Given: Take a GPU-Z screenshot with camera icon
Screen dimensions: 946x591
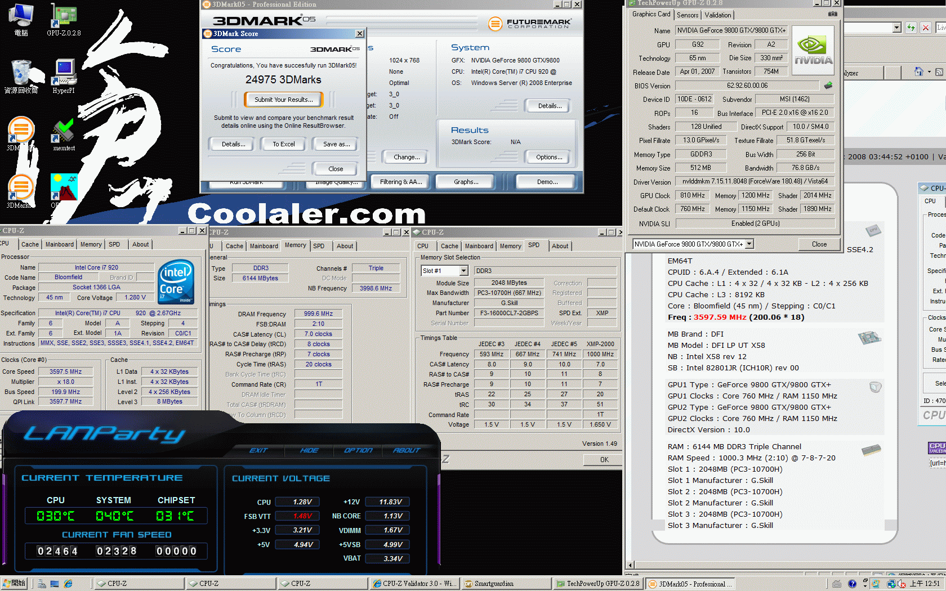Looking at the screenshot, I should pyautogui.click(x=832, y=15).
